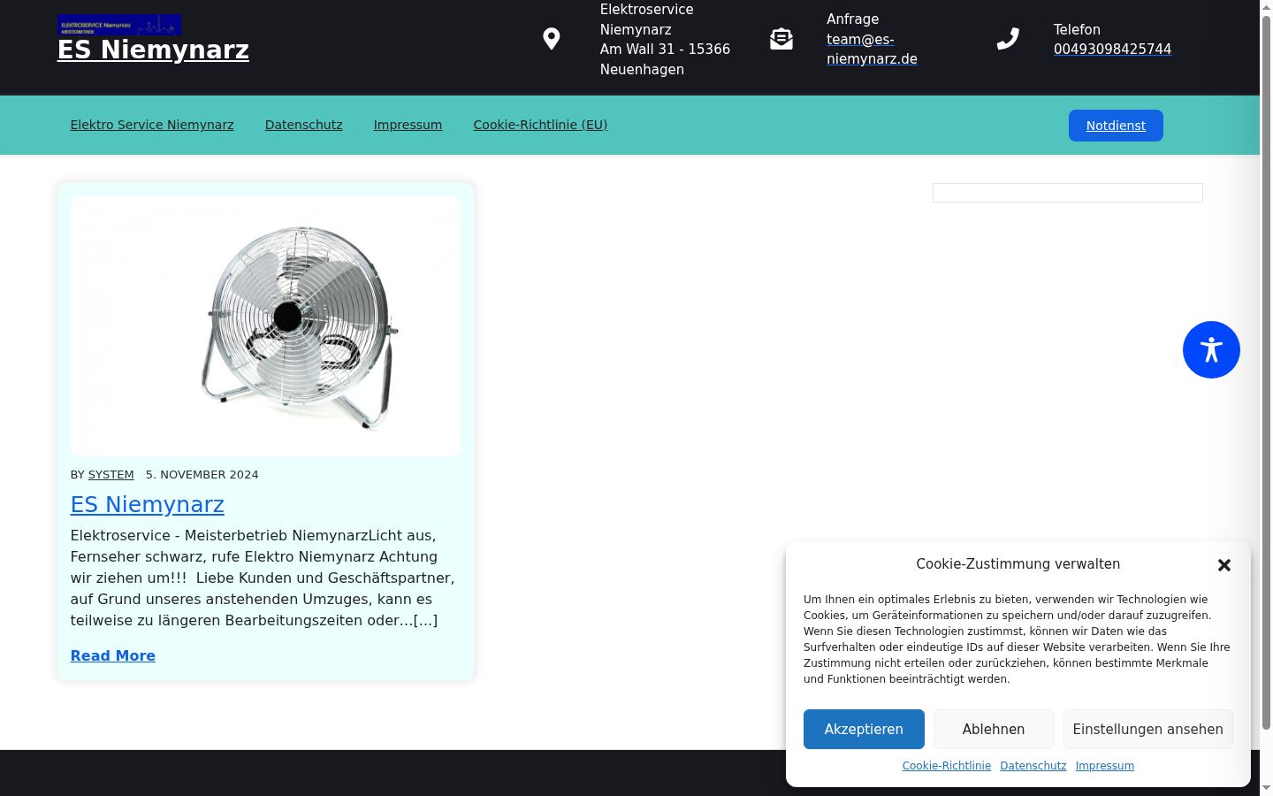Click the telephone handset icon
The width and height of the screenshot is (1273, 796).
point(1008,39)
